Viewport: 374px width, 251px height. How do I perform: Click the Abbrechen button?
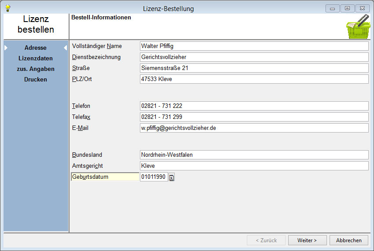click(348, 240)
